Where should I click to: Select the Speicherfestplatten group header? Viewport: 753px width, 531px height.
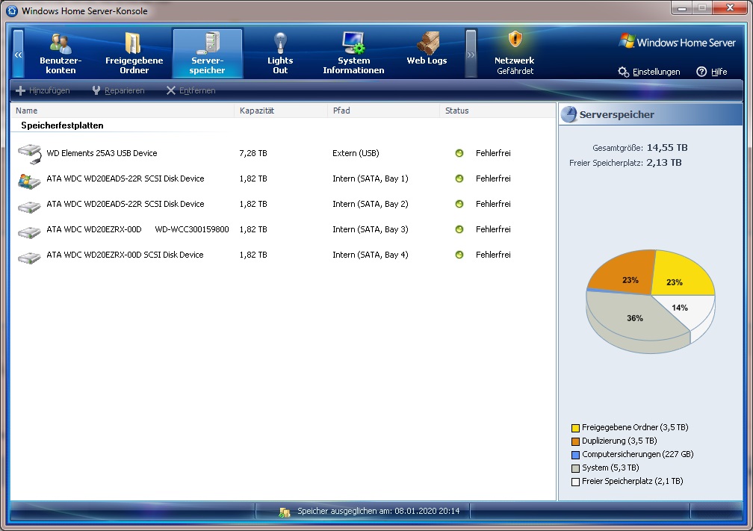click(x=62, y=125)
